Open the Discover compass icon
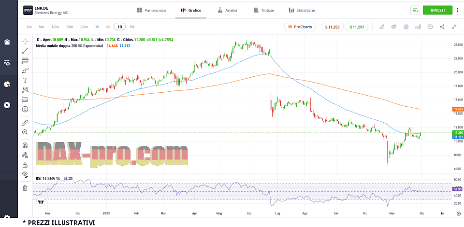 click(x=7, y=105)
